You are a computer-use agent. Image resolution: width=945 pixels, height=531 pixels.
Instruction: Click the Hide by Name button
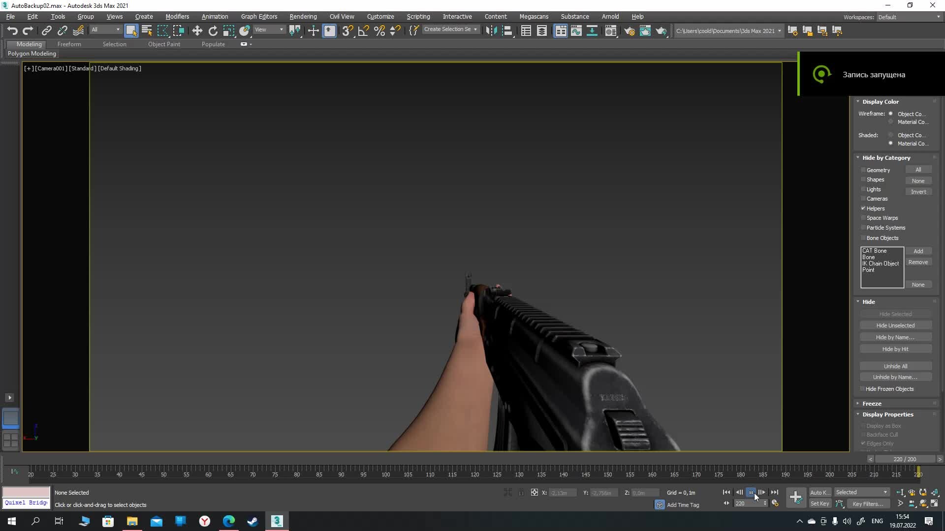click(895, 337)
